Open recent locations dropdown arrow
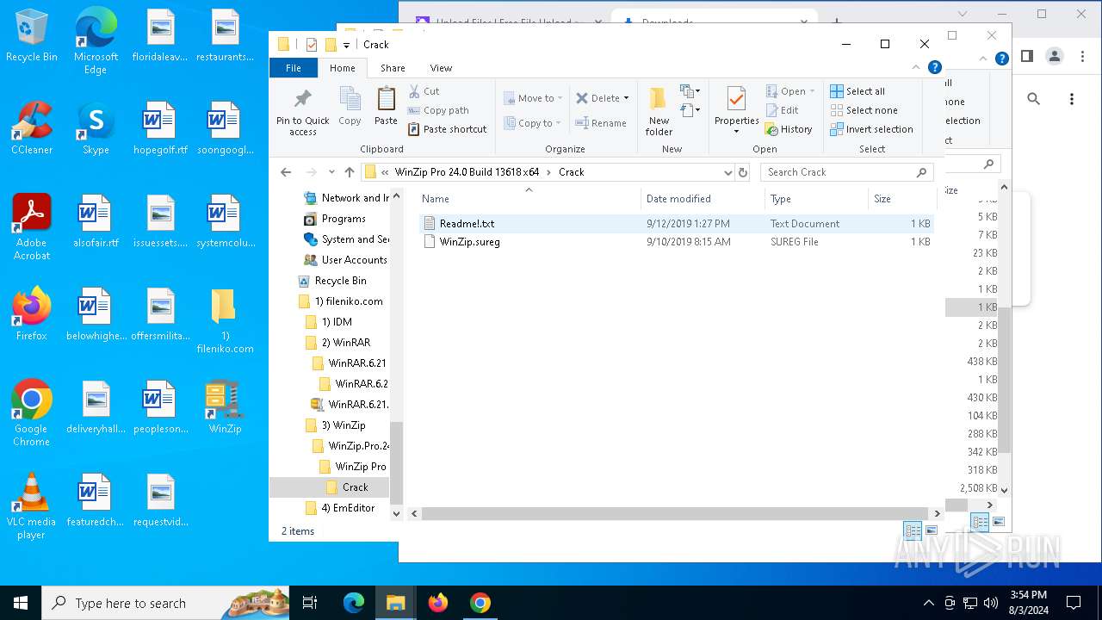1102x620 pixels. pos(331,172)
